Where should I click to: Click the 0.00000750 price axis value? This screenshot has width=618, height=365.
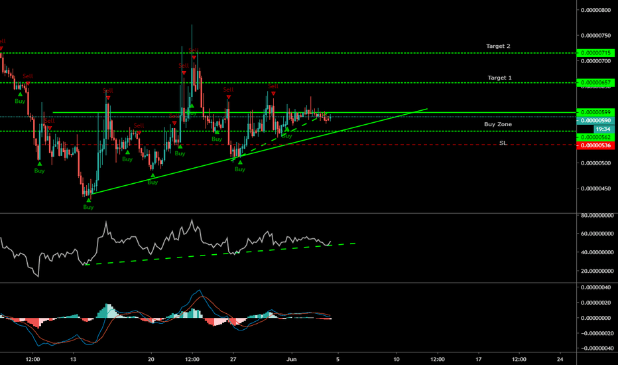tap(596, 36)
